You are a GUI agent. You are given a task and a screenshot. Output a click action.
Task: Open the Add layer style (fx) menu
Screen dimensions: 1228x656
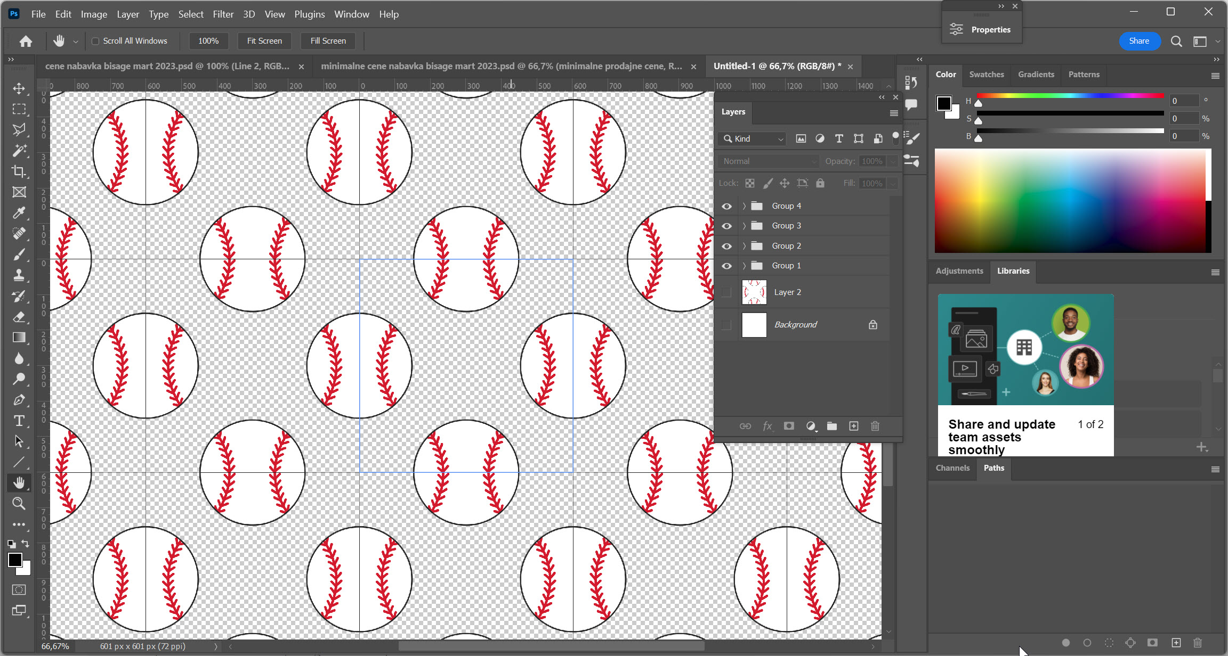point(768,426)
